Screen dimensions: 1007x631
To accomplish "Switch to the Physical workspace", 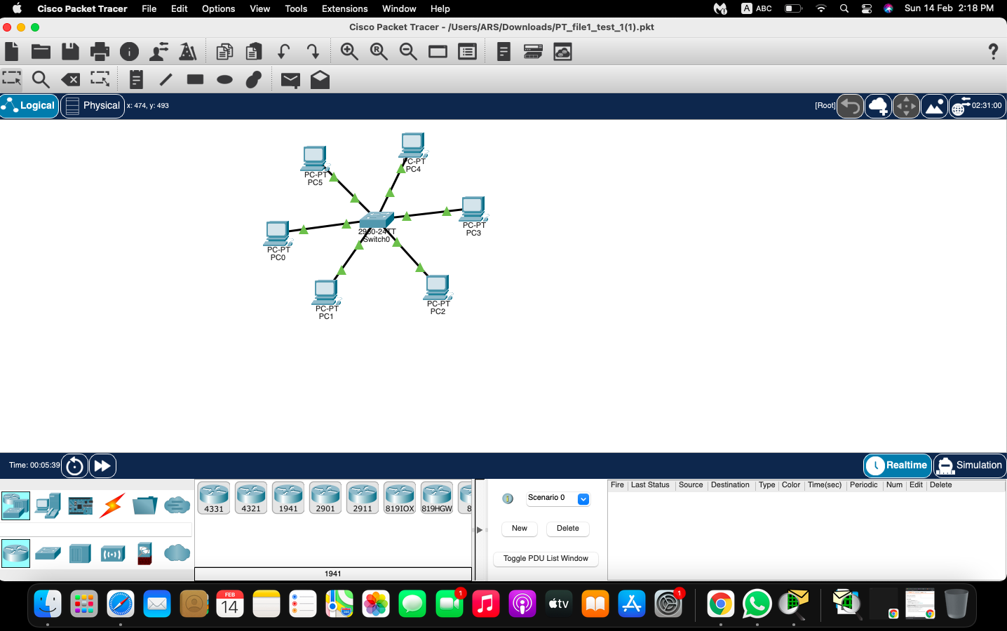I will (93, 106).
